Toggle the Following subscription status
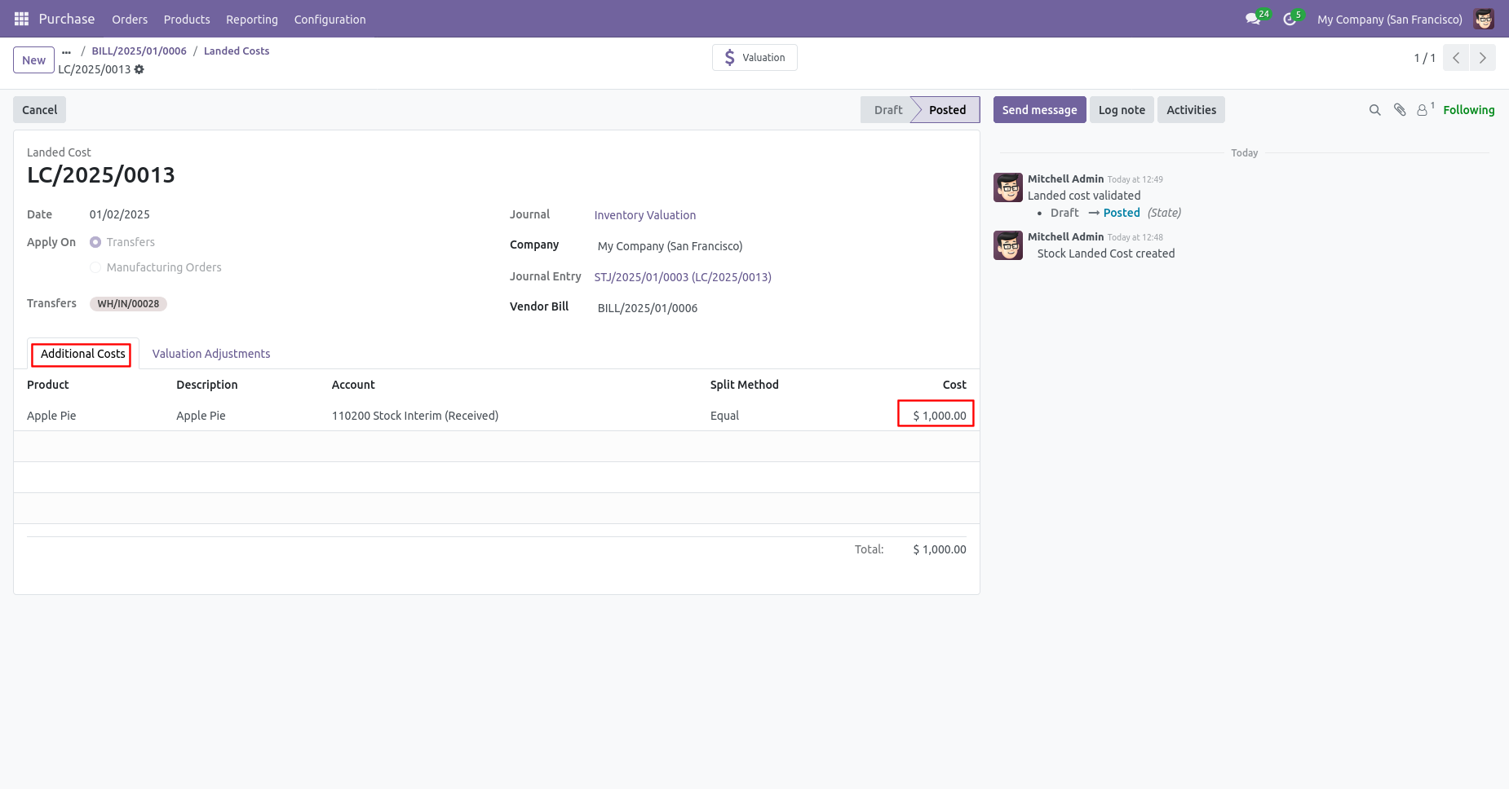Screen dimensions: 1509x789 pyautogui.click(x=1468, y=110)
